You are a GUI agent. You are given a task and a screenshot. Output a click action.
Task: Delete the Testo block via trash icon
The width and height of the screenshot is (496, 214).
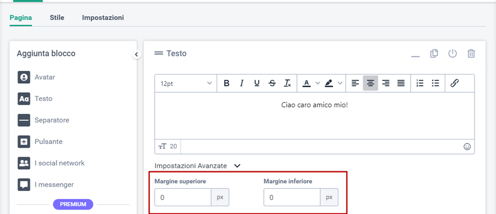pyautogui.click(x=471, y=54)
